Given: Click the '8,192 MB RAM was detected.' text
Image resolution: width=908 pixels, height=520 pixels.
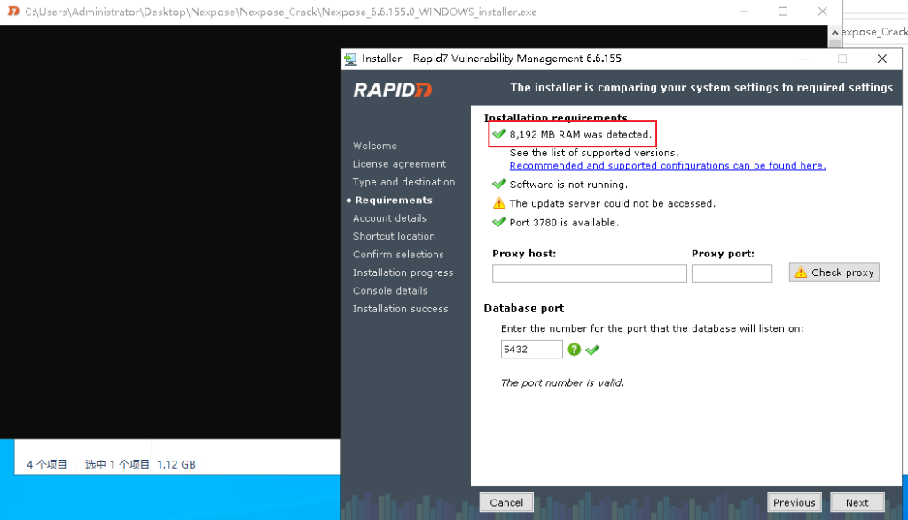Looking at the screenshot, I should (581, 135).
